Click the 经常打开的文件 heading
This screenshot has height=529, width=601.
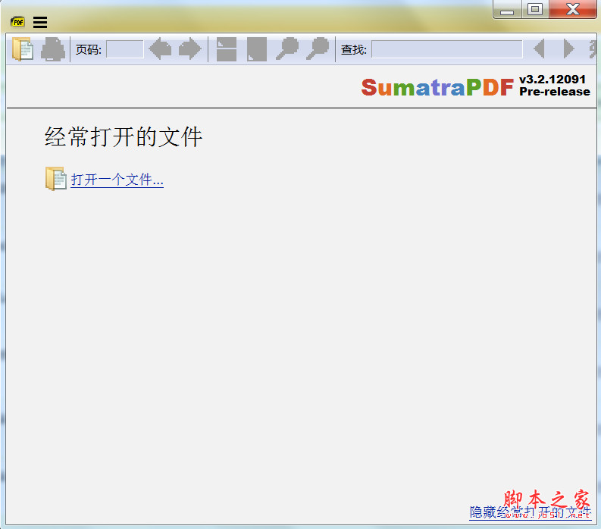click(x=124, y=137)
